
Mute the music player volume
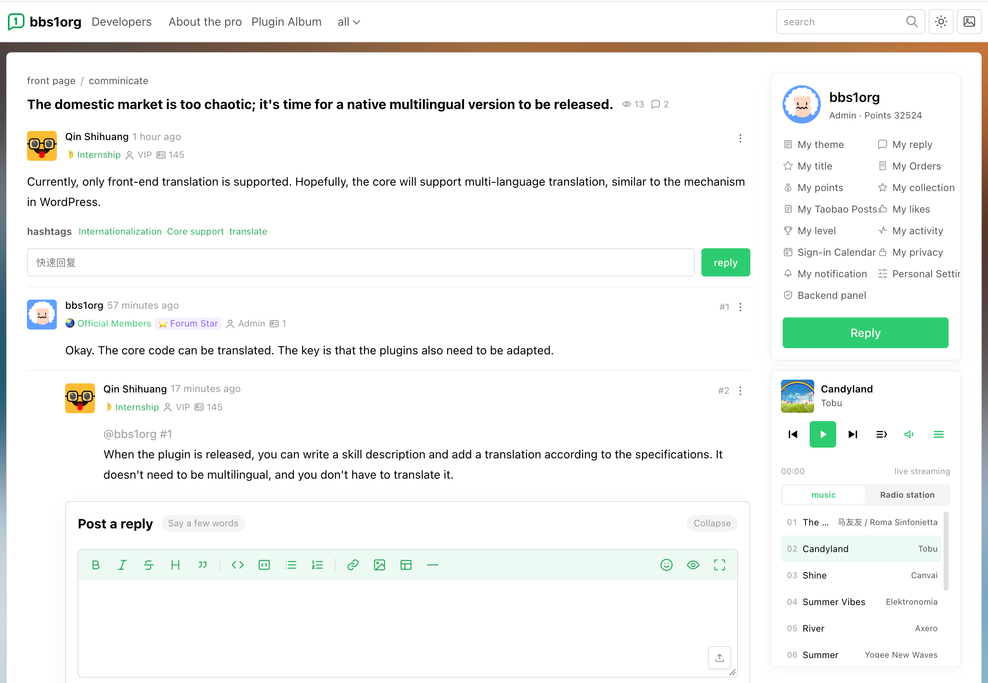(909, 434)
